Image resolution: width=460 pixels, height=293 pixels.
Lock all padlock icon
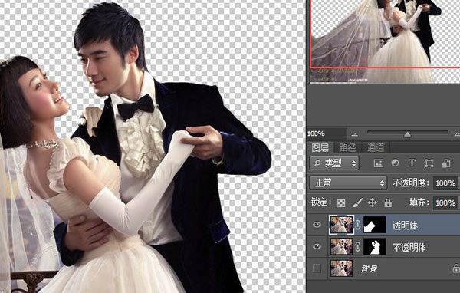(388, 202)
